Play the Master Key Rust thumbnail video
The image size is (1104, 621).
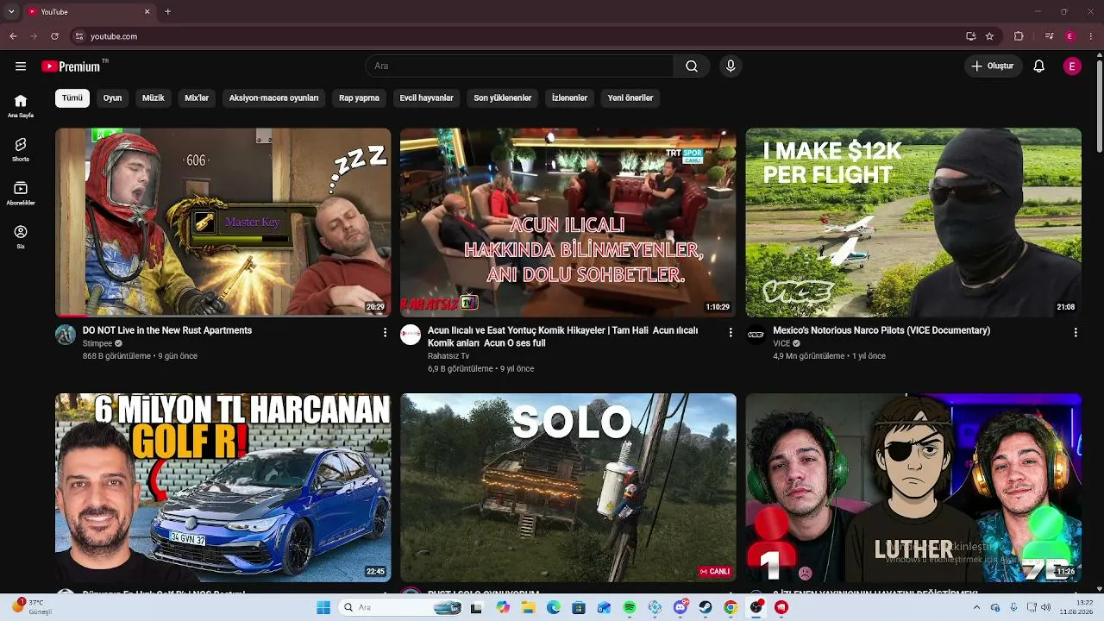pyautogui.click(x=223, y=223)
